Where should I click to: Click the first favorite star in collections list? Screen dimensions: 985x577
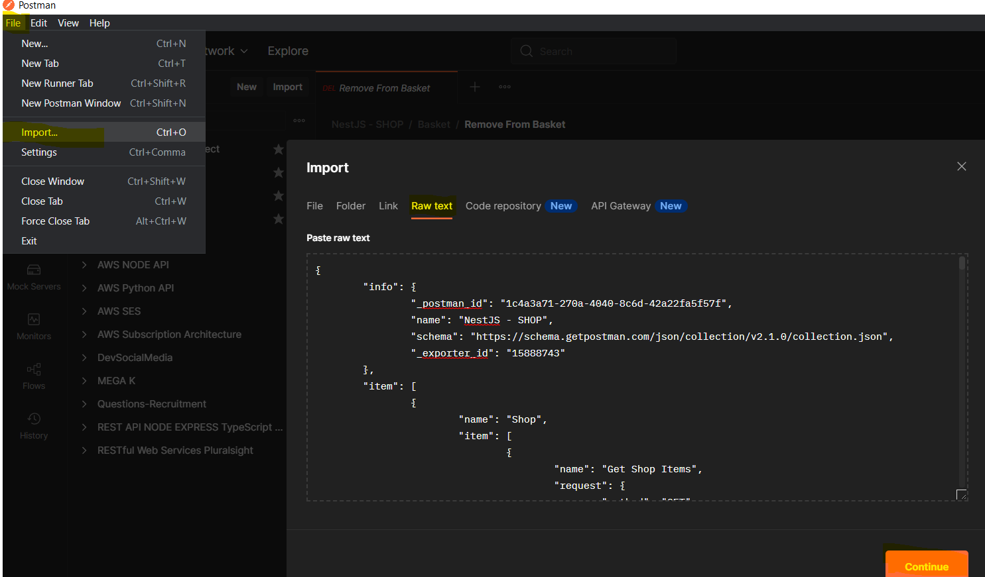pos(279,150)
